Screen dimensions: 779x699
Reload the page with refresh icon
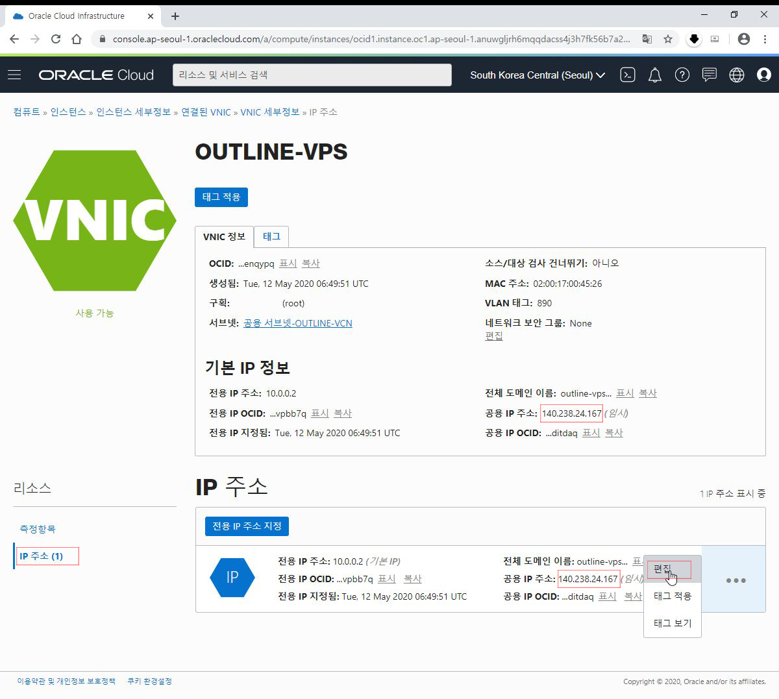[x=56, y=39]
